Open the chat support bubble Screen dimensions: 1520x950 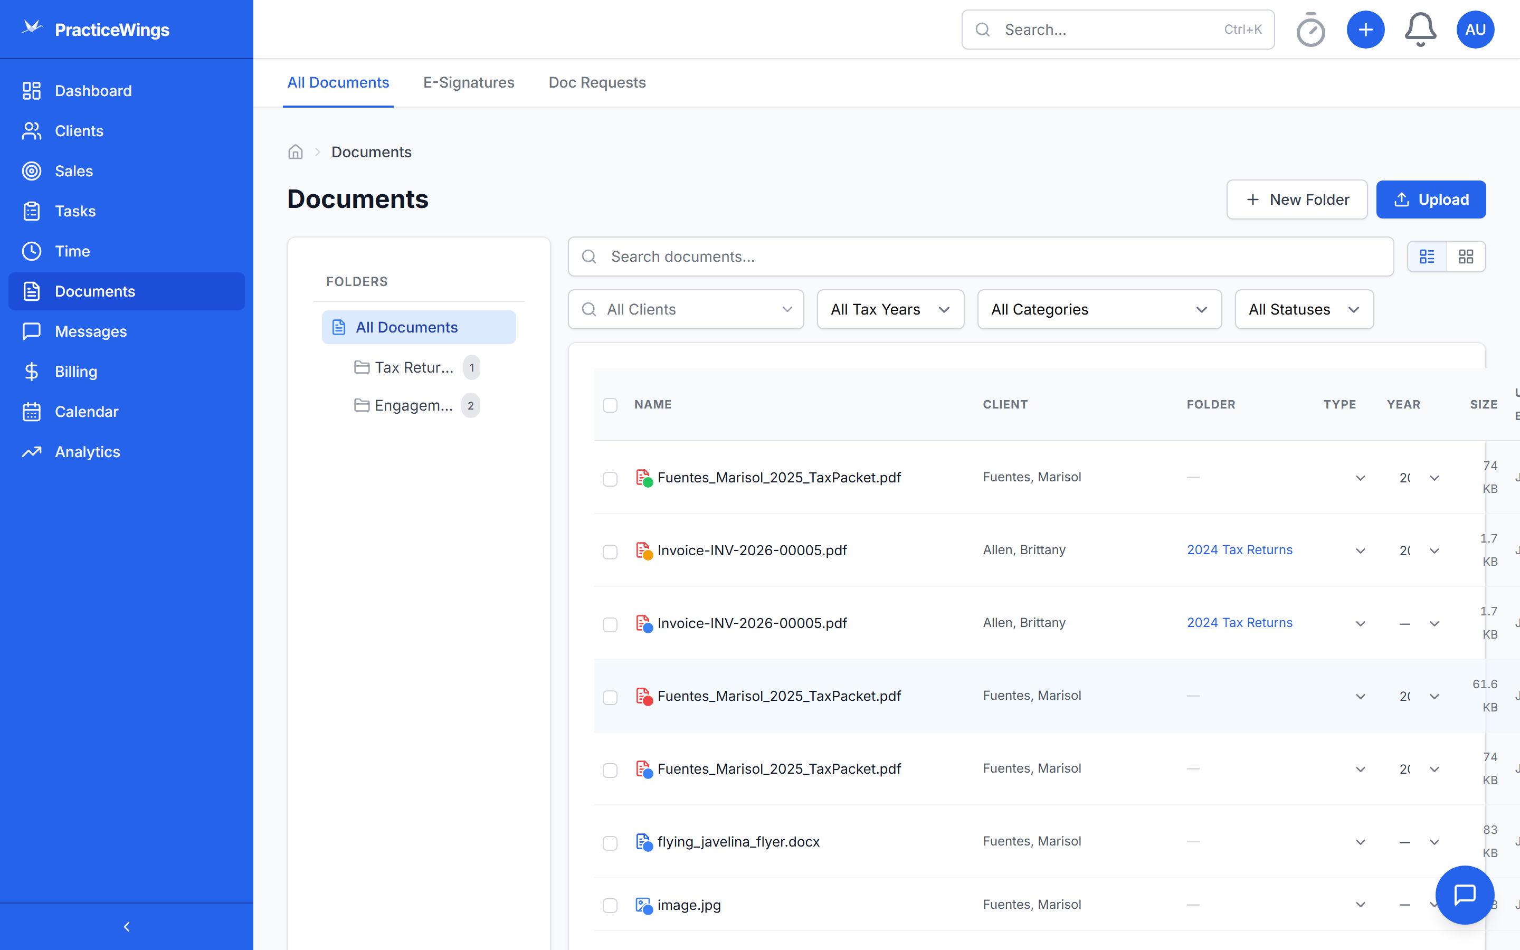(x=1465, y=895)
